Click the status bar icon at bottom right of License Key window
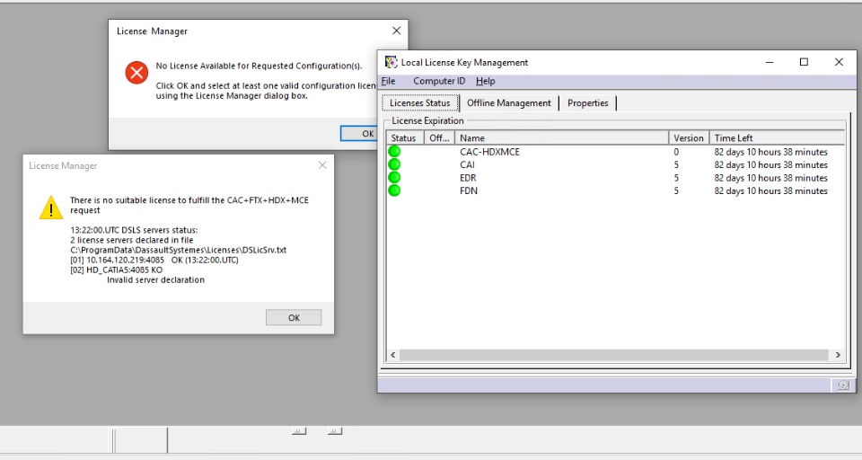Viewport: 862px width, 460px height. coord(843,385)
